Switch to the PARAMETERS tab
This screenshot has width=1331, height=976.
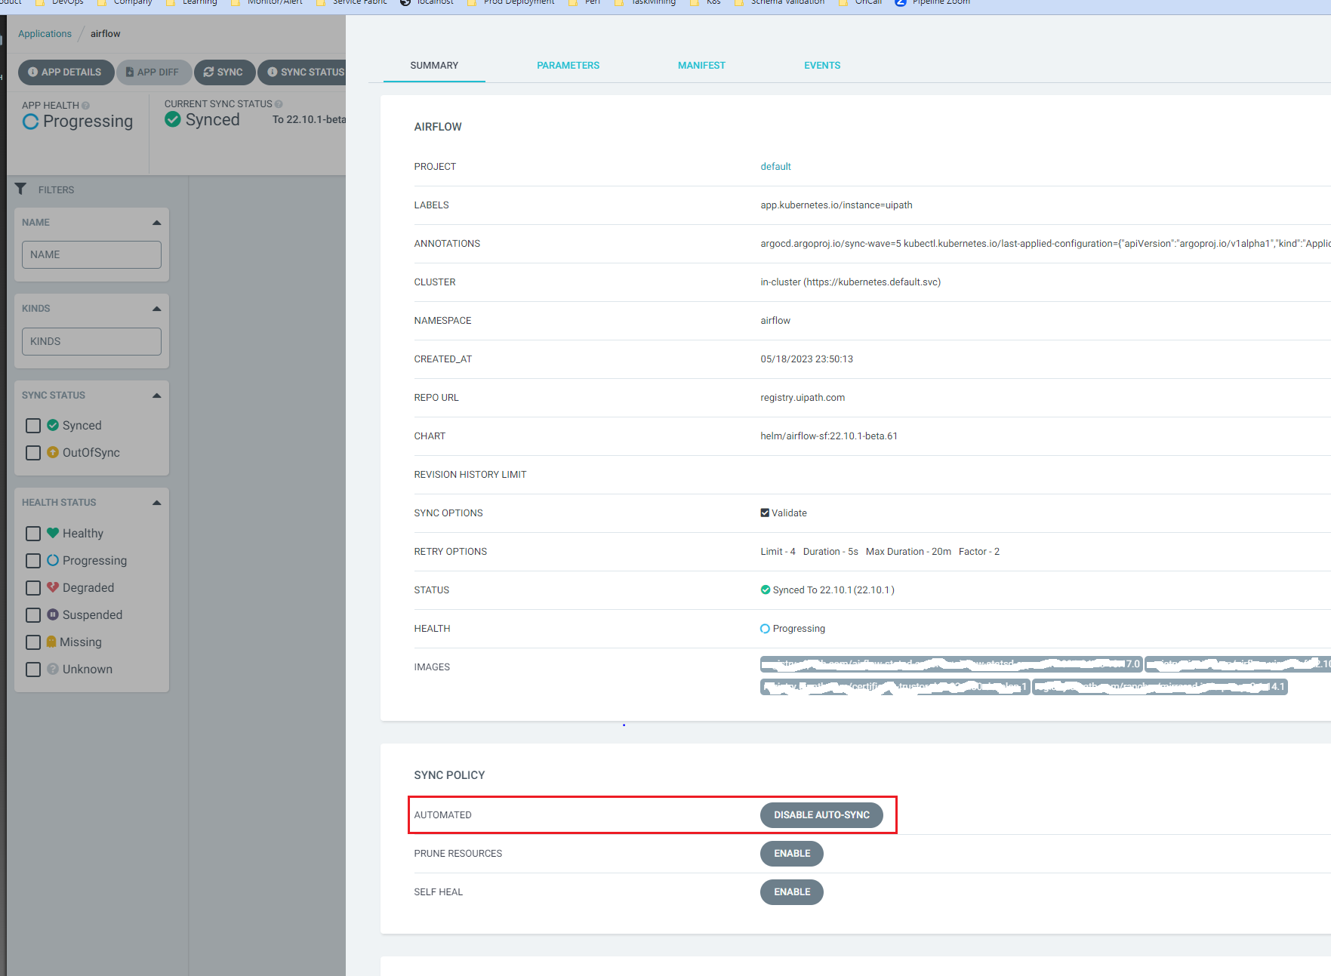pos(568,66)
